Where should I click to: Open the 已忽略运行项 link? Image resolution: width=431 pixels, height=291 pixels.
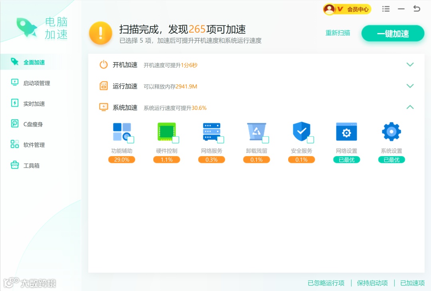coord(326,283)
